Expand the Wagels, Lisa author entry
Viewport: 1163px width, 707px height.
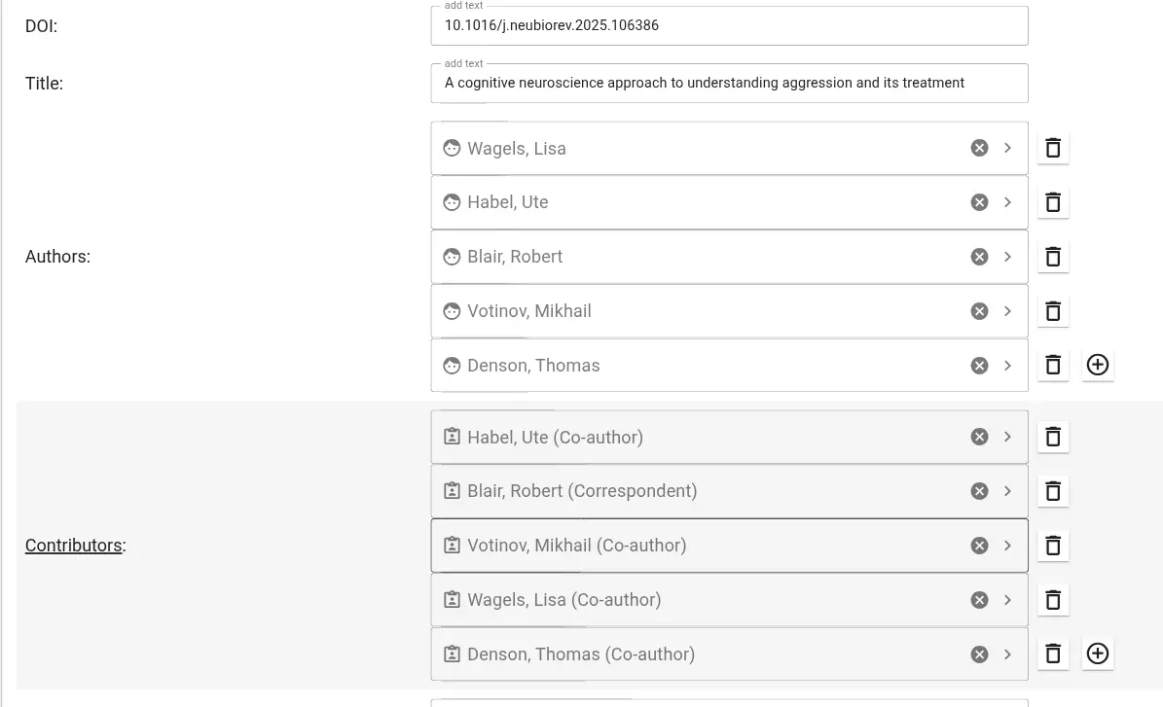1007,148
